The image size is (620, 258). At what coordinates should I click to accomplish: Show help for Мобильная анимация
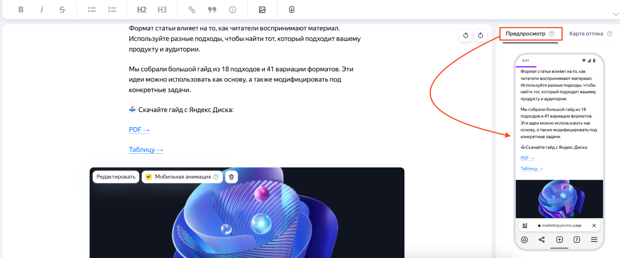coord(216,177)
